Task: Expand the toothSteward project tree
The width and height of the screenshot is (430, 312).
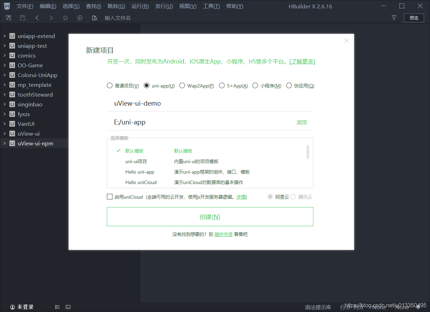Action: click(5, 94)
